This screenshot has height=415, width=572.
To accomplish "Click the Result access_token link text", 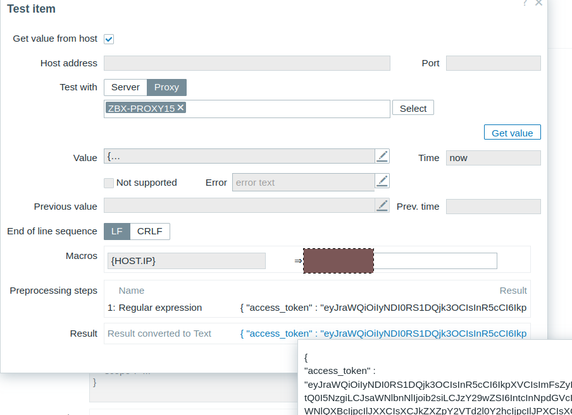I will [x=383, y=334].
